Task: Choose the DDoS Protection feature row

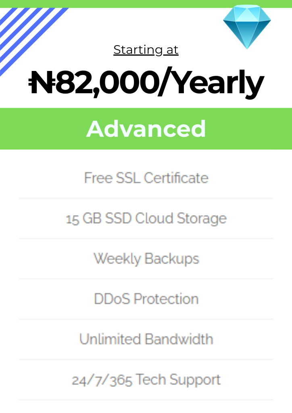Action: point(146,299)
